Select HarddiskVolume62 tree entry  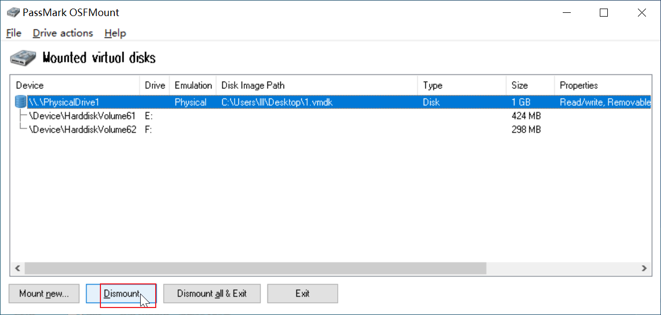(82, 130)
